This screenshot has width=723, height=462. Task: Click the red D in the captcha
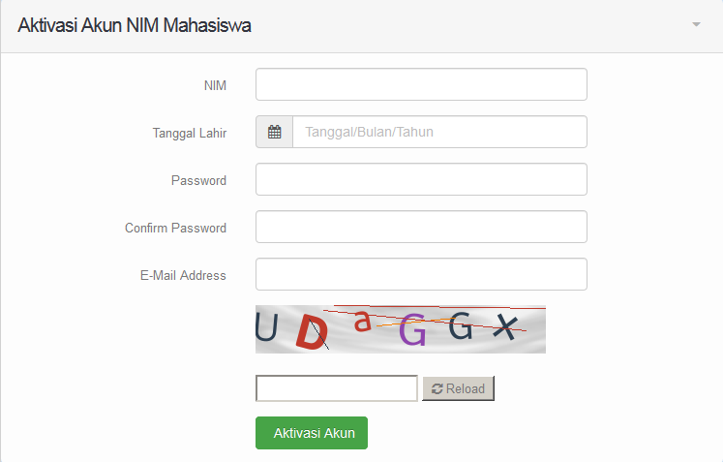tap(310, 332)
